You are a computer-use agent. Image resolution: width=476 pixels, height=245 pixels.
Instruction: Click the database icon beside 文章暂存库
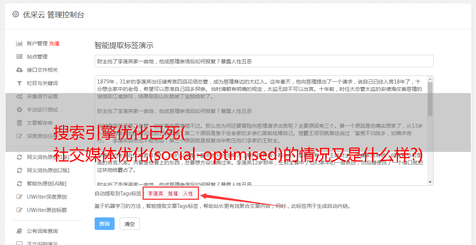pyautogui.click(x=20, y=123)
